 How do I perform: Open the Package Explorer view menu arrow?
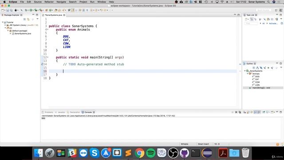click(x=37, y=19)
